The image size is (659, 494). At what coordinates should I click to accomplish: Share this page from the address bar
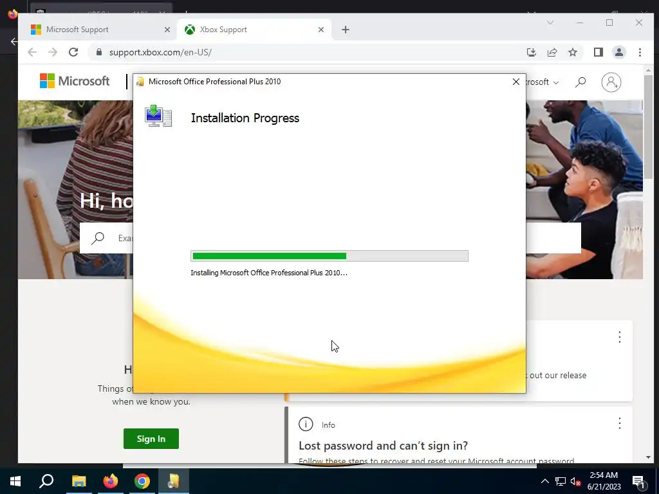point(552,52)
